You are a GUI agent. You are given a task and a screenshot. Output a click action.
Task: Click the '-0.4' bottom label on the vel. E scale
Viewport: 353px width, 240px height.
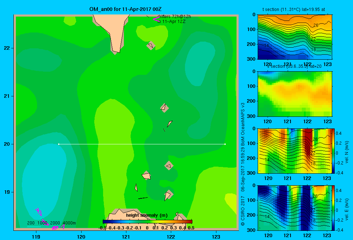(x=339, y=230)
